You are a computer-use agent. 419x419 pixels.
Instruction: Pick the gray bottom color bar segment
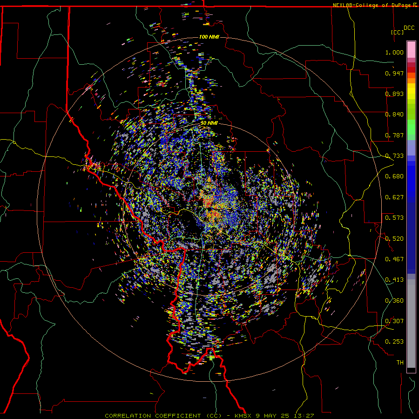point(411,324)
